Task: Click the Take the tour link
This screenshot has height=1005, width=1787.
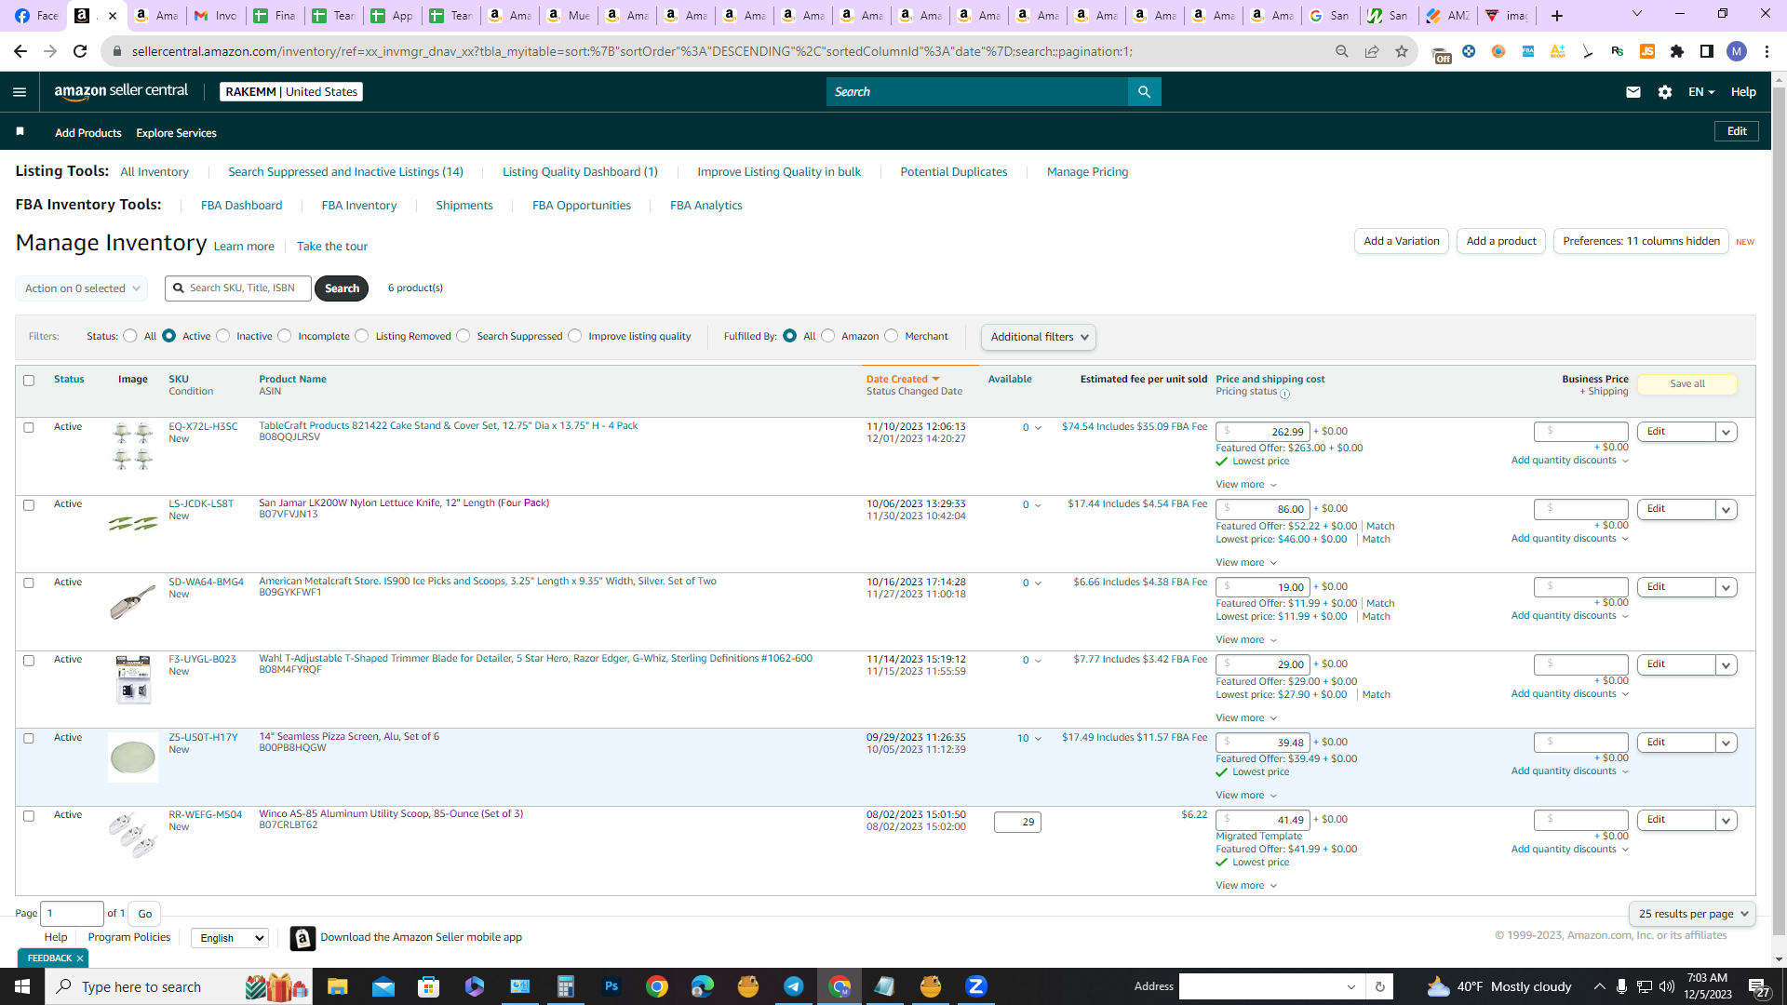Action: (332, 247)
